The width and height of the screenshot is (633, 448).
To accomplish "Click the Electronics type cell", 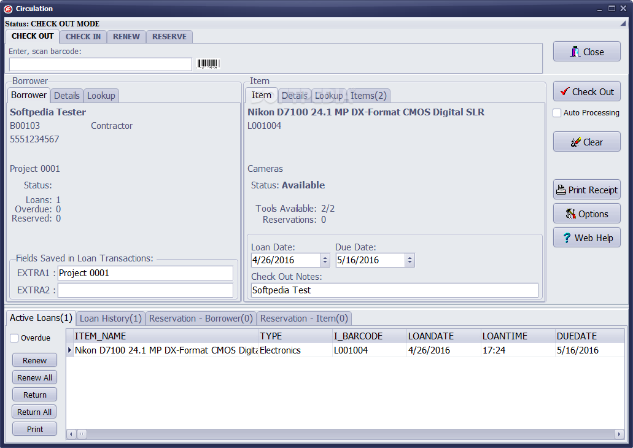I will click(x=295, y=350).
